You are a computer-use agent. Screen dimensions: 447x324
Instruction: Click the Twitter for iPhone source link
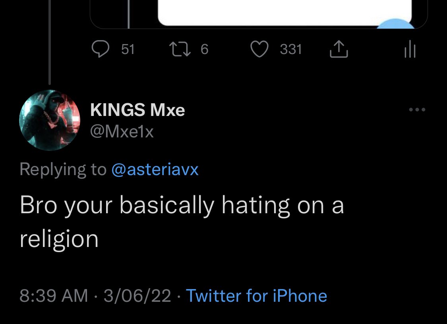click(x=256, y=296)
